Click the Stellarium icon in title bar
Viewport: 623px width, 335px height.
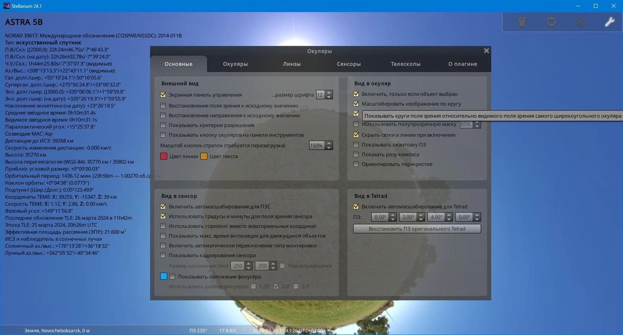[6, 6]
